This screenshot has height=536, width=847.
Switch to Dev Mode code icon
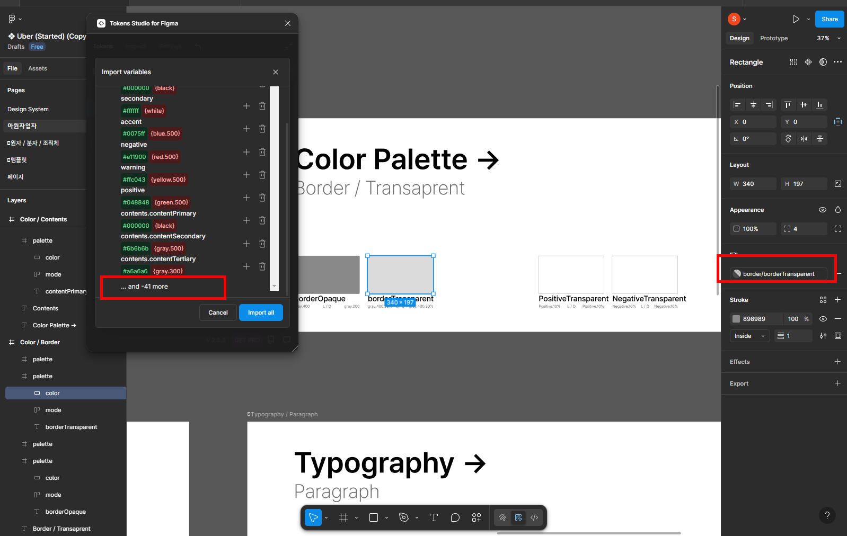pyautogui.click(x=534, y=517)
